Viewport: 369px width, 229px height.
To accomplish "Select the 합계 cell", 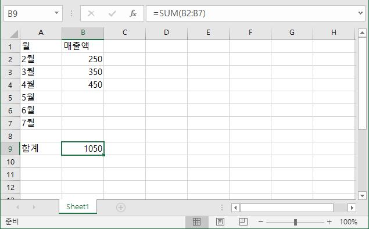I will tap(41, 149).
